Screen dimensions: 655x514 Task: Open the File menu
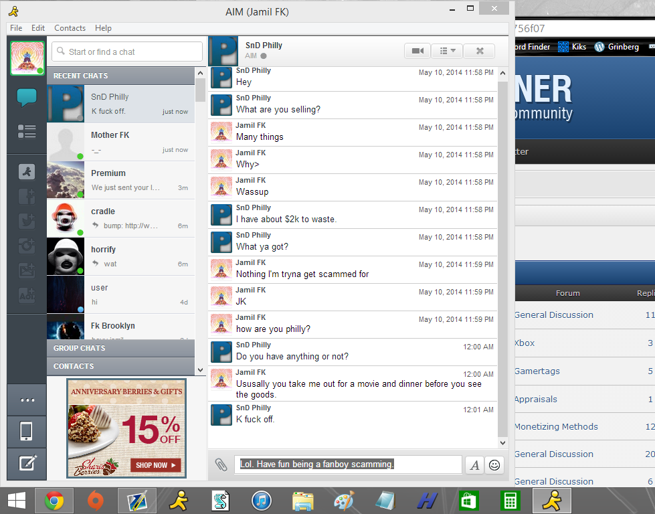pos(16,28)
